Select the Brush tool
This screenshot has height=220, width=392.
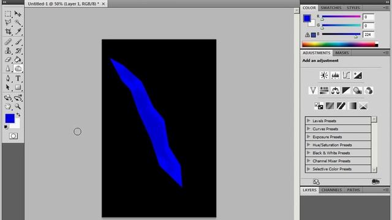[18, 42]
